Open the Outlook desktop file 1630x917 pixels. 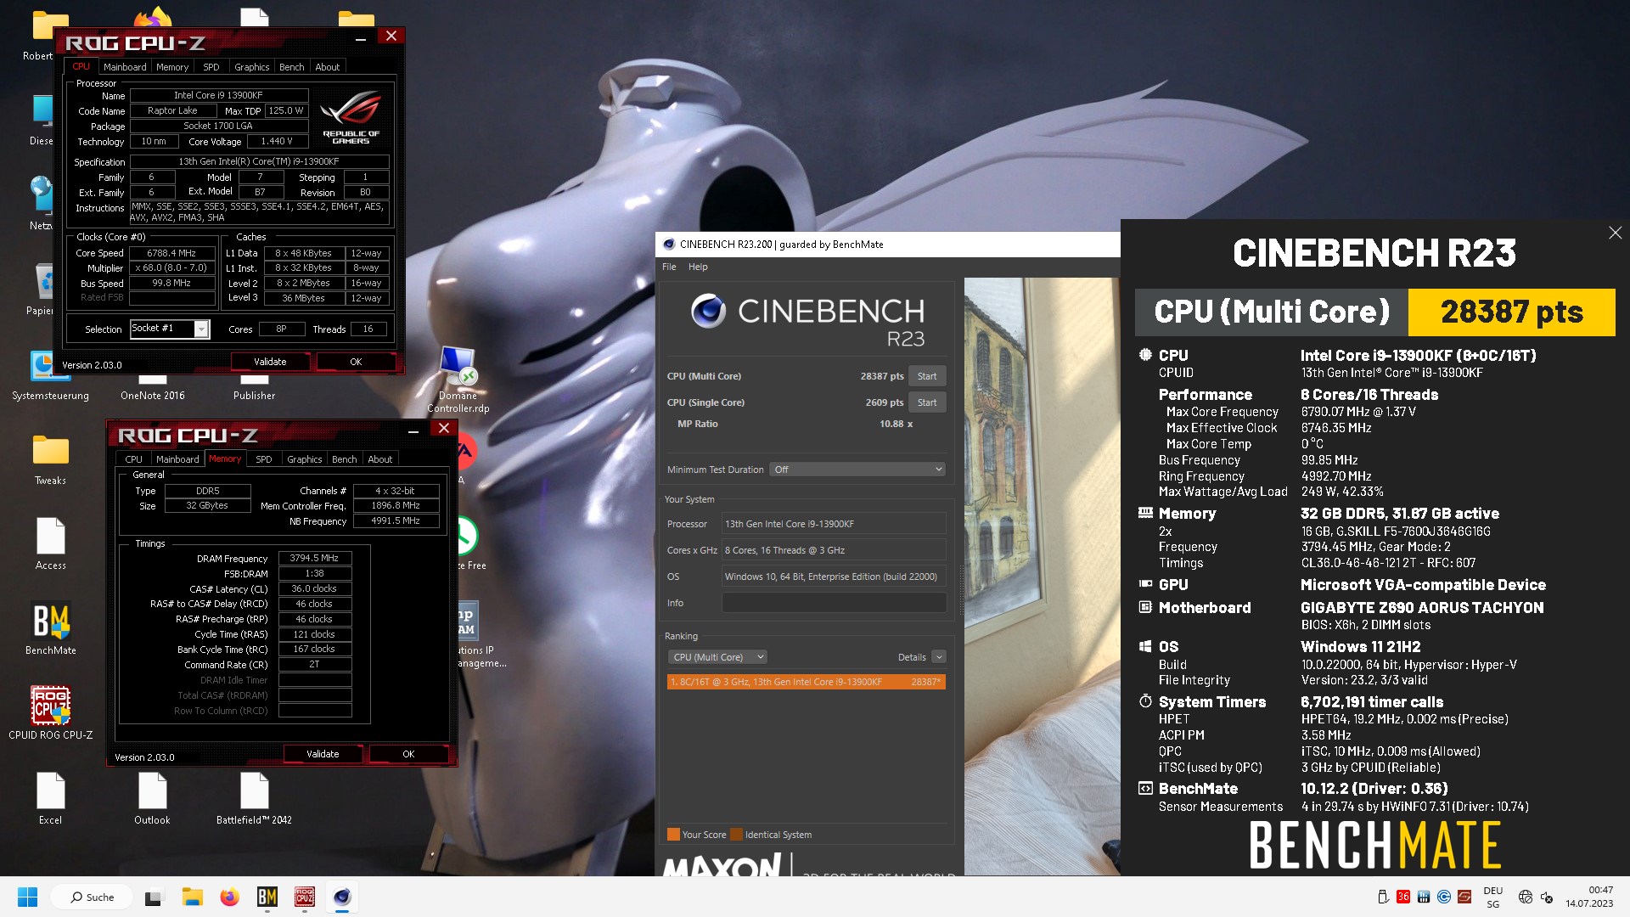(x=153, y=798)
